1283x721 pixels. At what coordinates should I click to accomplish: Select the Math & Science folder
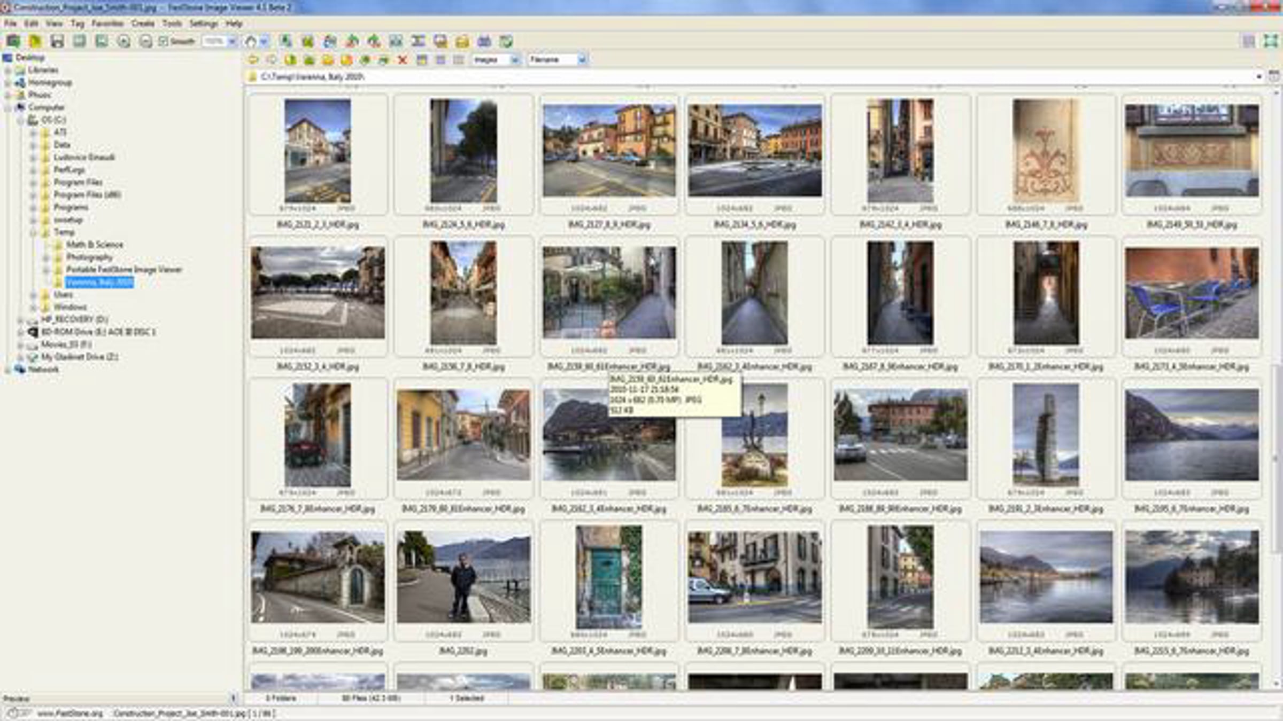[x=95, y=245]
